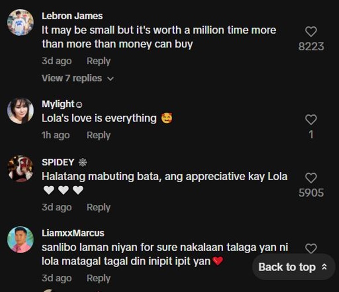Like Mylight's comment about Lola's love
This screenshot has width=339, height=292.
click(x=311, y=119)
